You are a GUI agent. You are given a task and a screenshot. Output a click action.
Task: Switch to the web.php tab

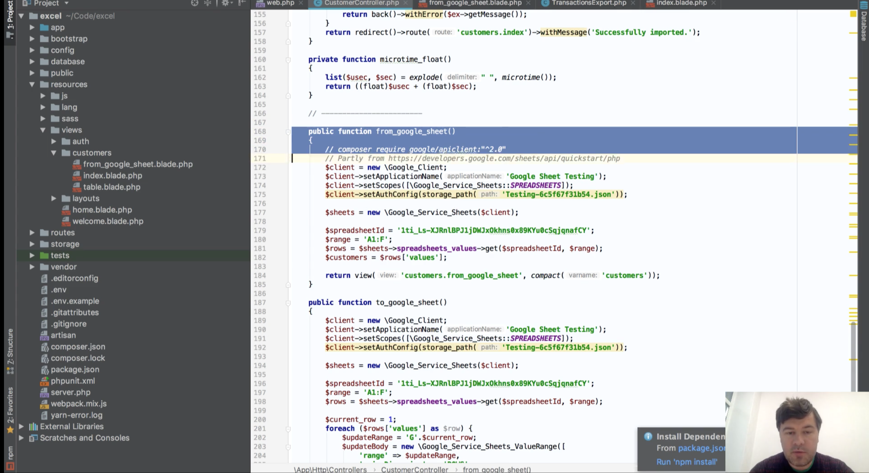[280, 3]
